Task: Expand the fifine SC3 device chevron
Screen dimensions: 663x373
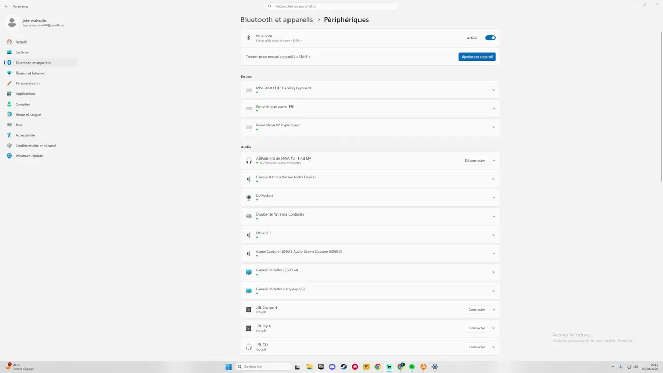Action: [x=494, y=235]
